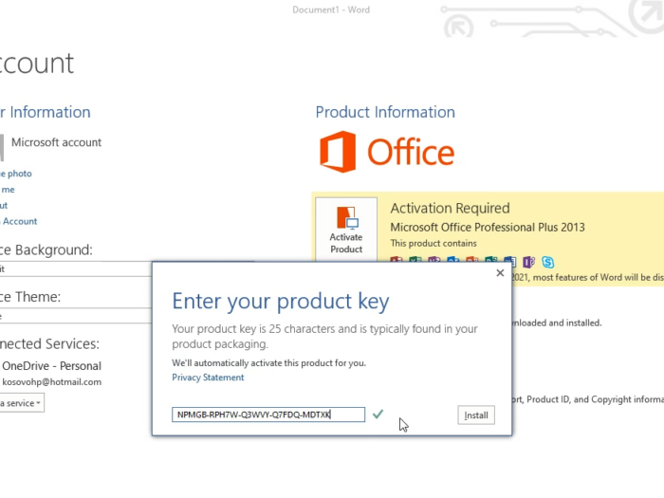The width and height of the screenshot is (664, 498).
Task: Click into the product key input field
Action: point(268,415)
